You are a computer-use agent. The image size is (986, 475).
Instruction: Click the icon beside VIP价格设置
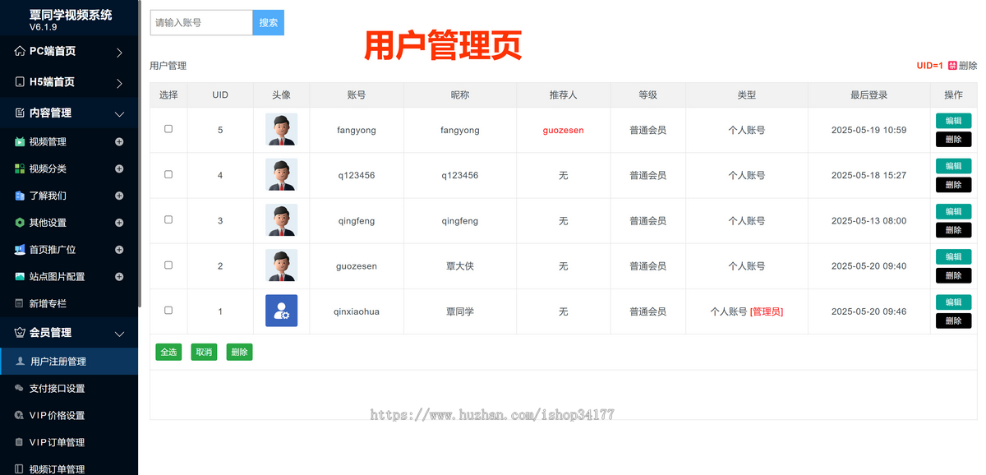tap(20, 415)
